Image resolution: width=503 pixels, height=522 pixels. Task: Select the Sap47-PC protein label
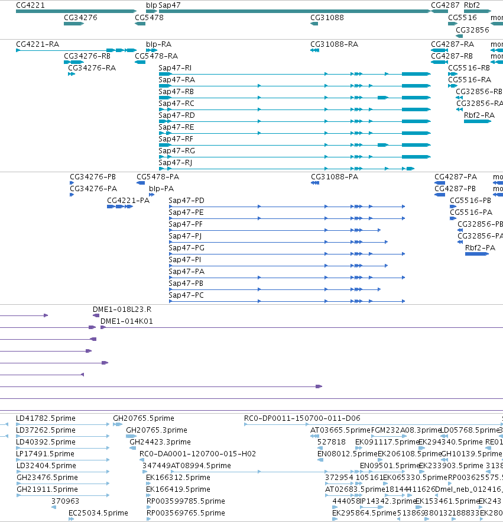click(x=186, y=295)
